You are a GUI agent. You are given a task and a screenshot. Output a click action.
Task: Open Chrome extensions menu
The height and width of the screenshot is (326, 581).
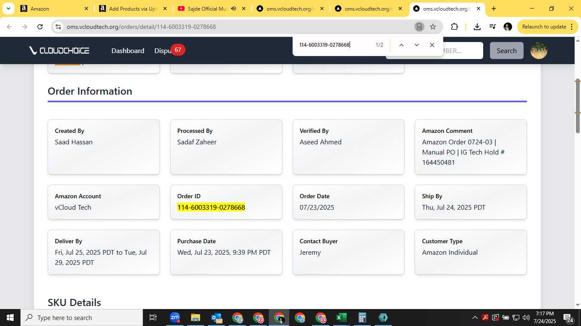point(454,27)
